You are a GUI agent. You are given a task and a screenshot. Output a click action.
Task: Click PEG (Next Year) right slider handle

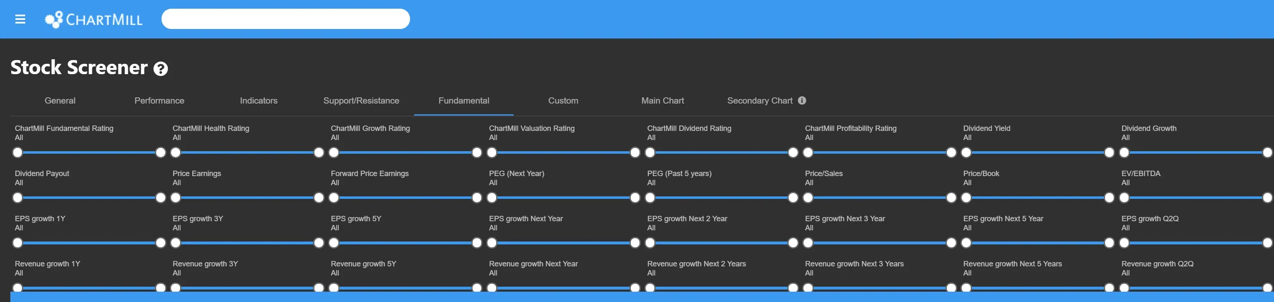pyautogui.click(x=635, y=198)
